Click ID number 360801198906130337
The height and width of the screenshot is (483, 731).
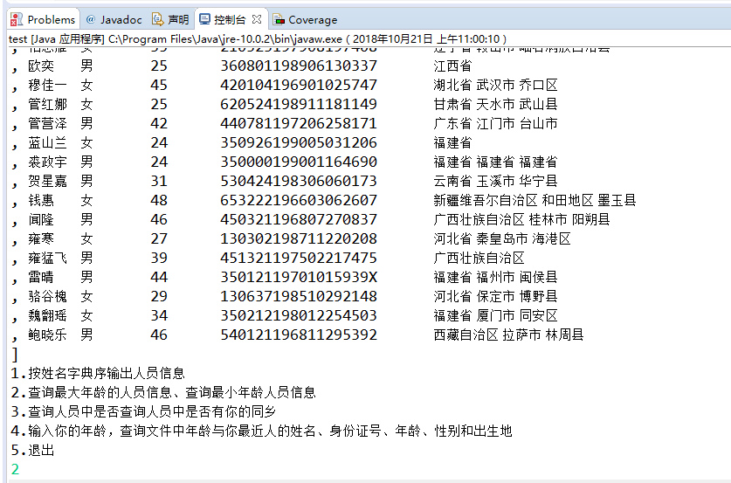click(x=299, y=66)
